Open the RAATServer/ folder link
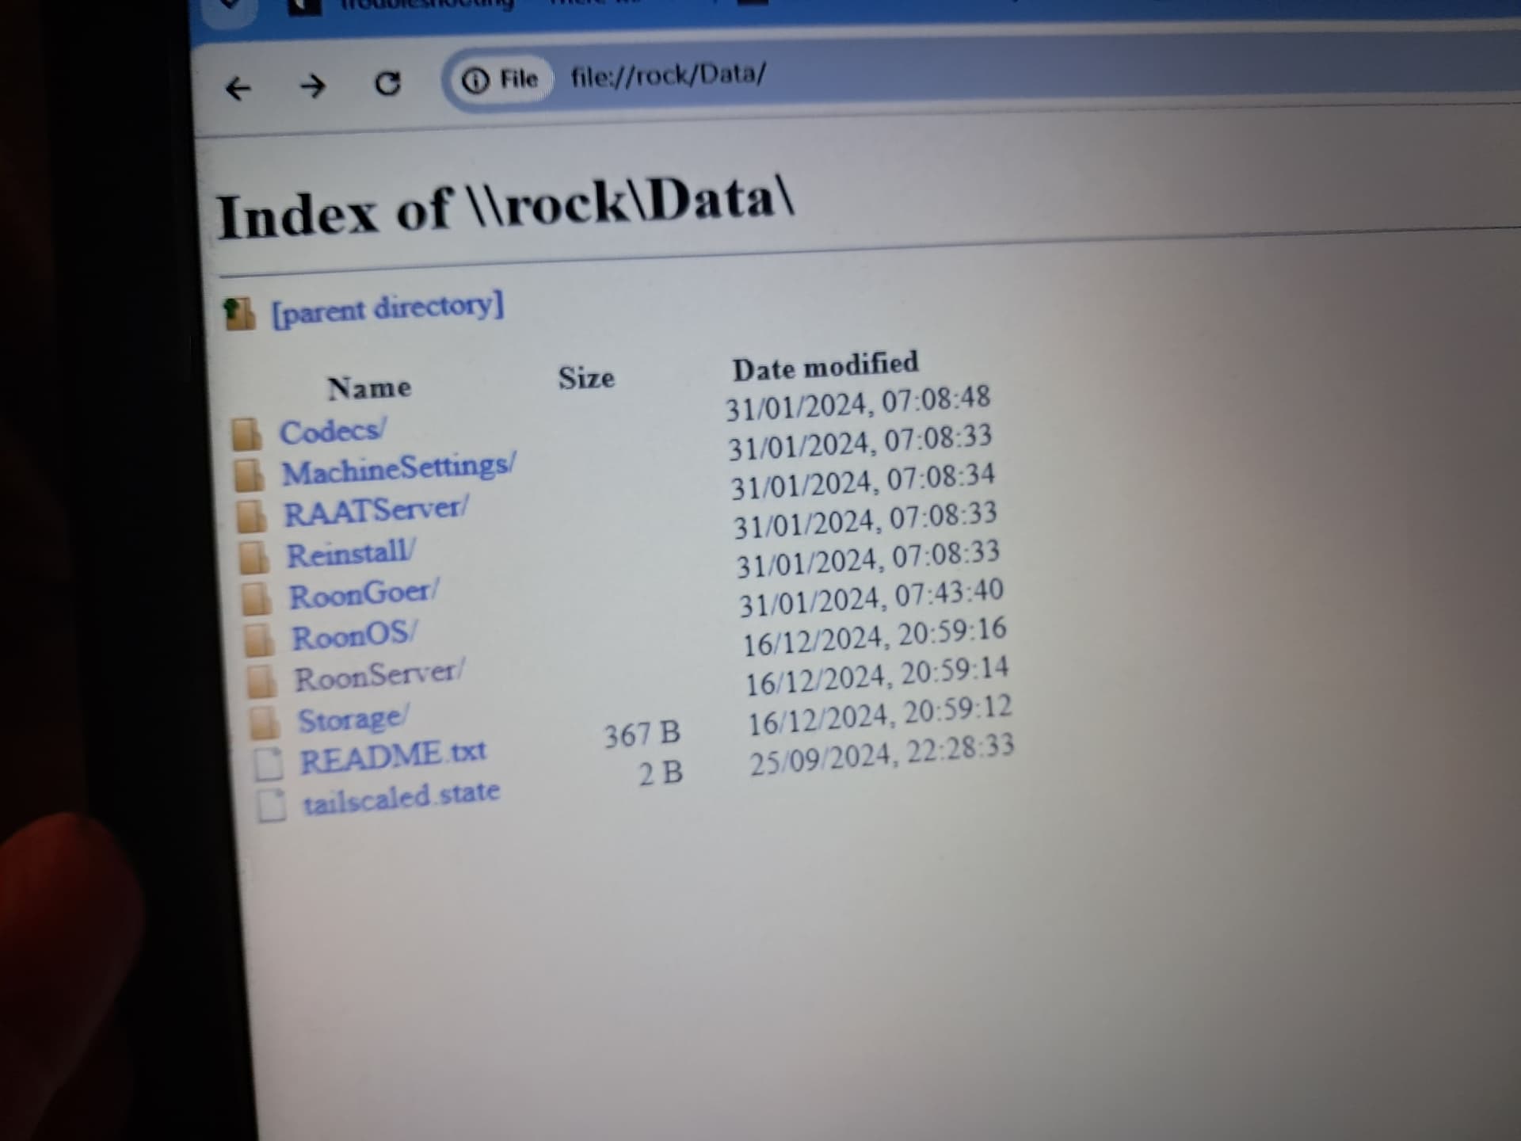The width and height of the screenshot is (1521, 1141). pyautogui.click(x=376, y=511)
